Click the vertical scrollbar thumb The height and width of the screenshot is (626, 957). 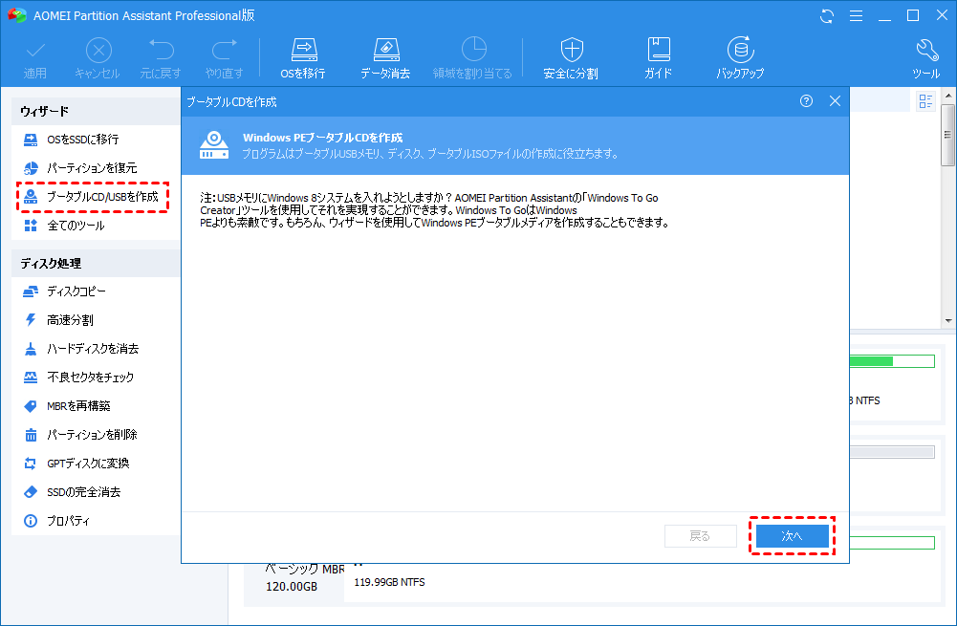coord(947,135)
